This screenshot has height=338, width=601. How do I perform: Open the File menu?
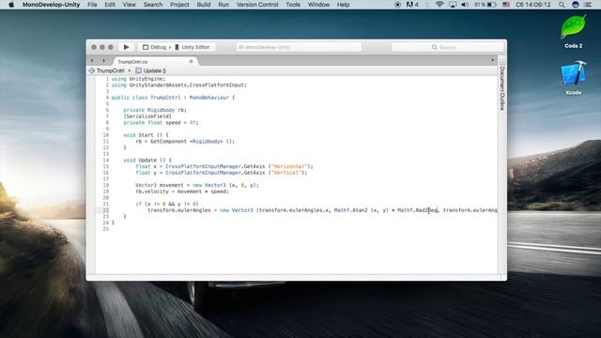(x=92, y=5)
